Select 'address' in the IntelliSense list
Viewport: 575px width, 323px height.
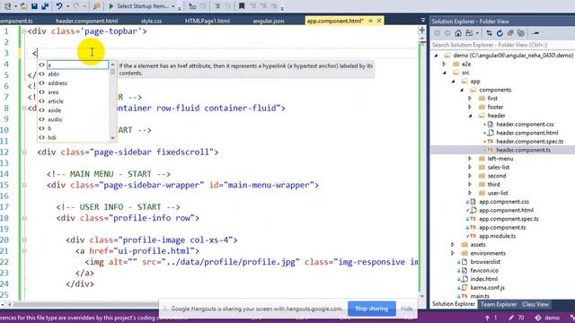click(57, 83)
